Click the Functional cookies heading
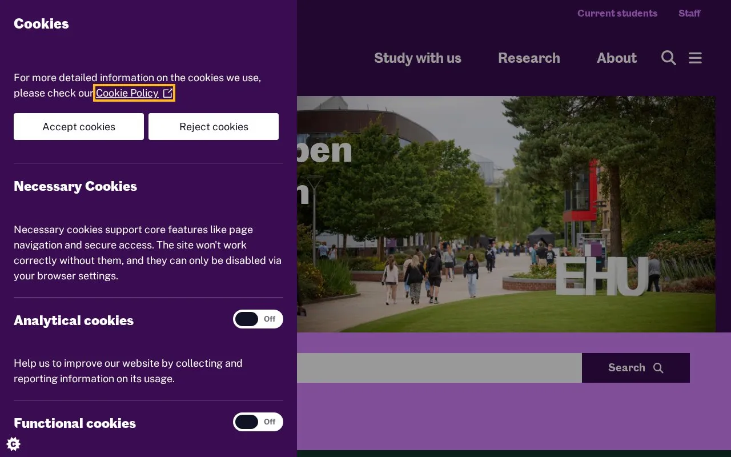731x457 pixels. pyautogui.click(x=75, y=423)
